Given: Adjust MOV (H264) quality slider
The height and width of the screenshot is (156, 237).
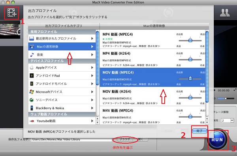Looking at the screenshot, I should pyautogui.click(x=190, y=97).
